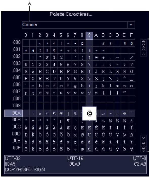Choose the right guillemet » character
The image size is (149, 177).
103,121
